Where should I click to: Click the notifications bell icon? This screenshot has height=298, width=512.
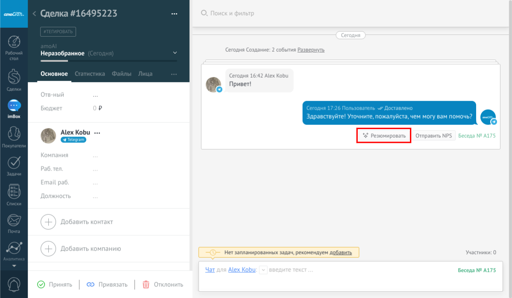click(14, 284)
